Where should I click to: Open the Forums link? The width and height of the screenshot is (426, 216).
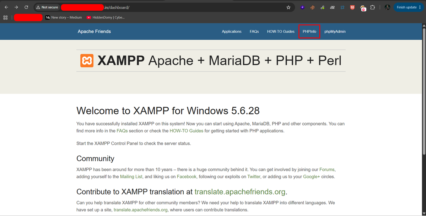[327, 170]
